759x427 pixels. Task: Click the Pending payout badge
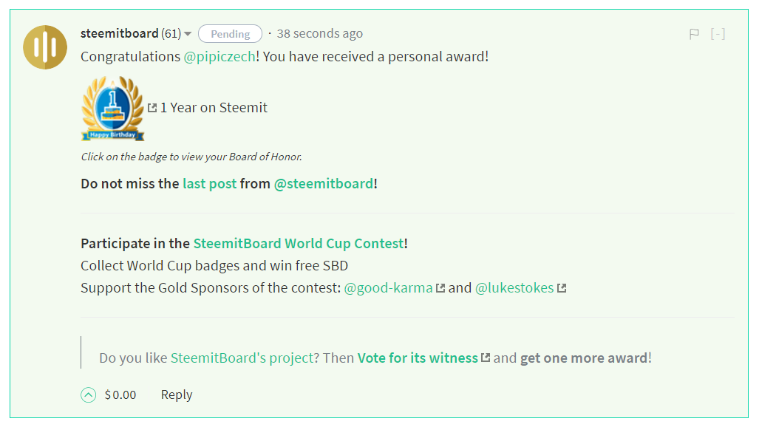coord(230,34)
